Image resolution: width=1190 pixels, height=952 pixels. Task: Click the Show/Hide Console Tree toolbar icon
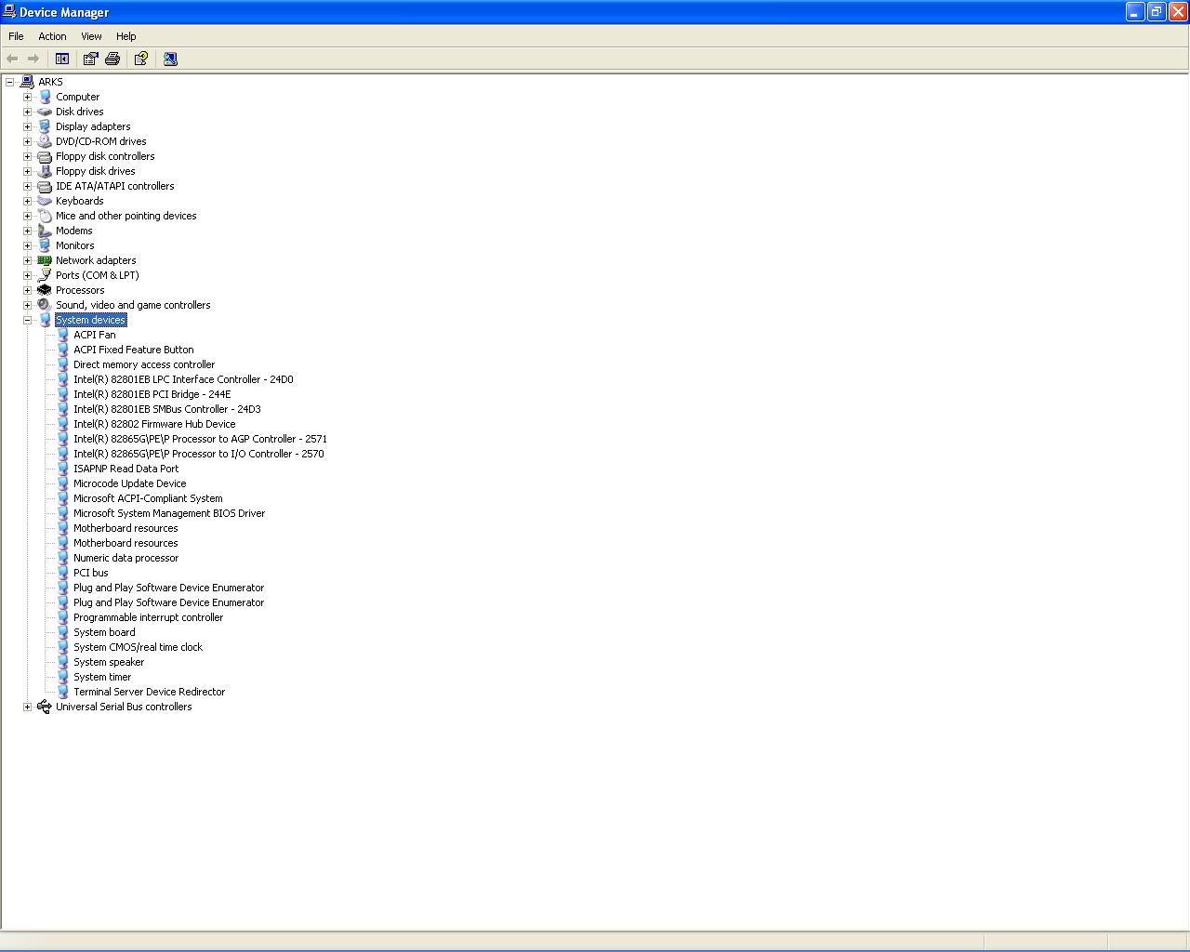pos(62,59)
